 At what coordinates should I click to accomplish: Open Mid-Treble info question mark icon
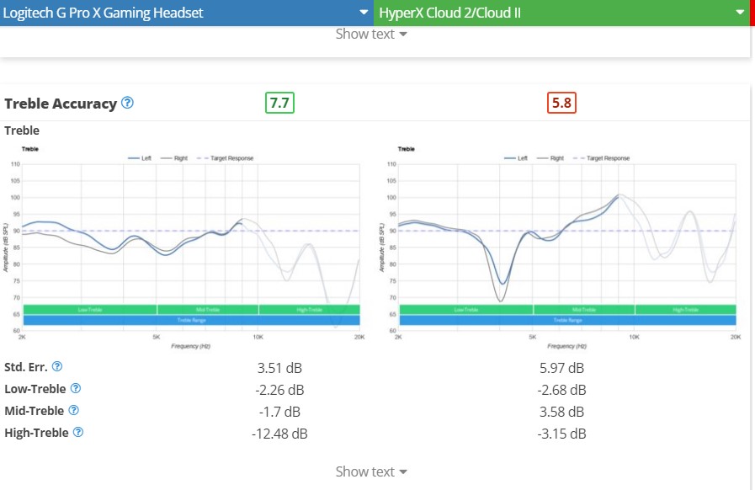[73, 410]
